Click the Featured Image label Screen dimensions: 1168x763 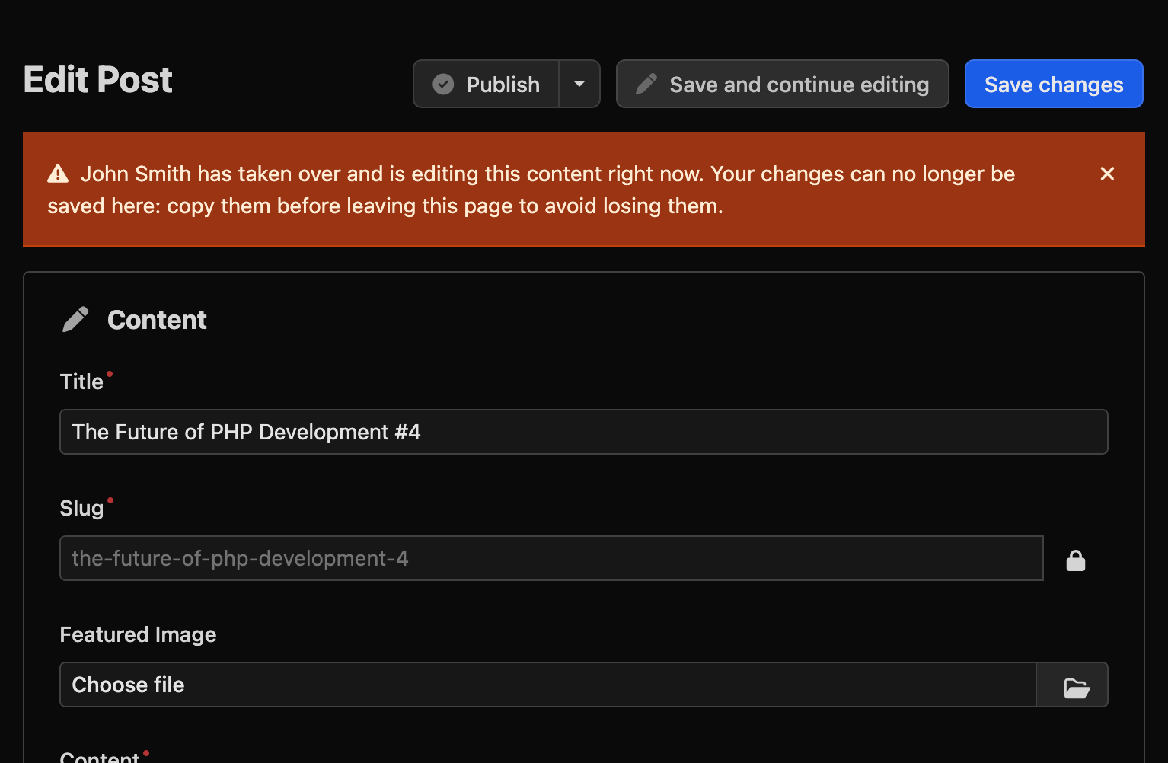click(138, 634)
